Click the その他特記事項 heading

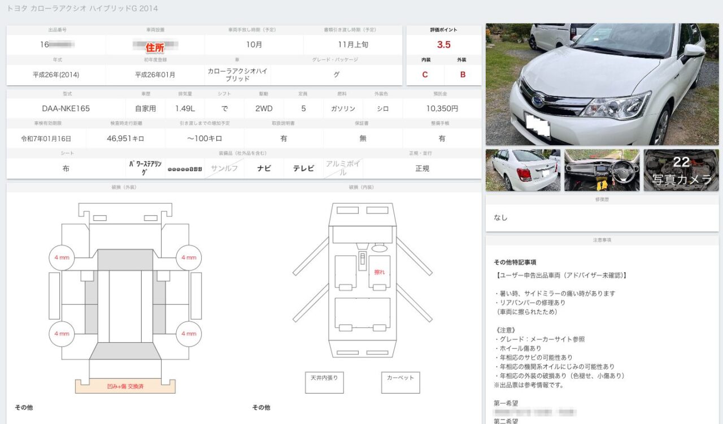(515, 262)
